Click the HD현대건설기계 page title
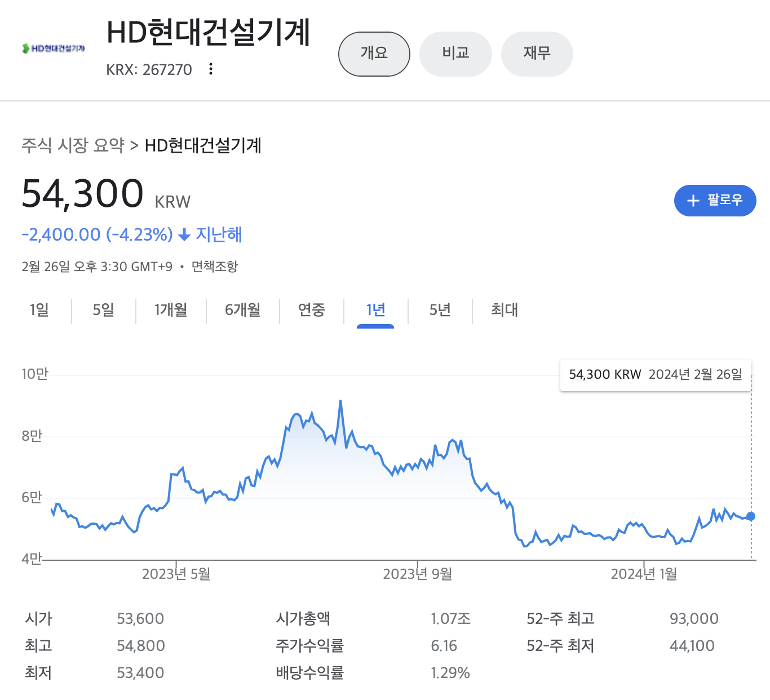 coord(209,33)
